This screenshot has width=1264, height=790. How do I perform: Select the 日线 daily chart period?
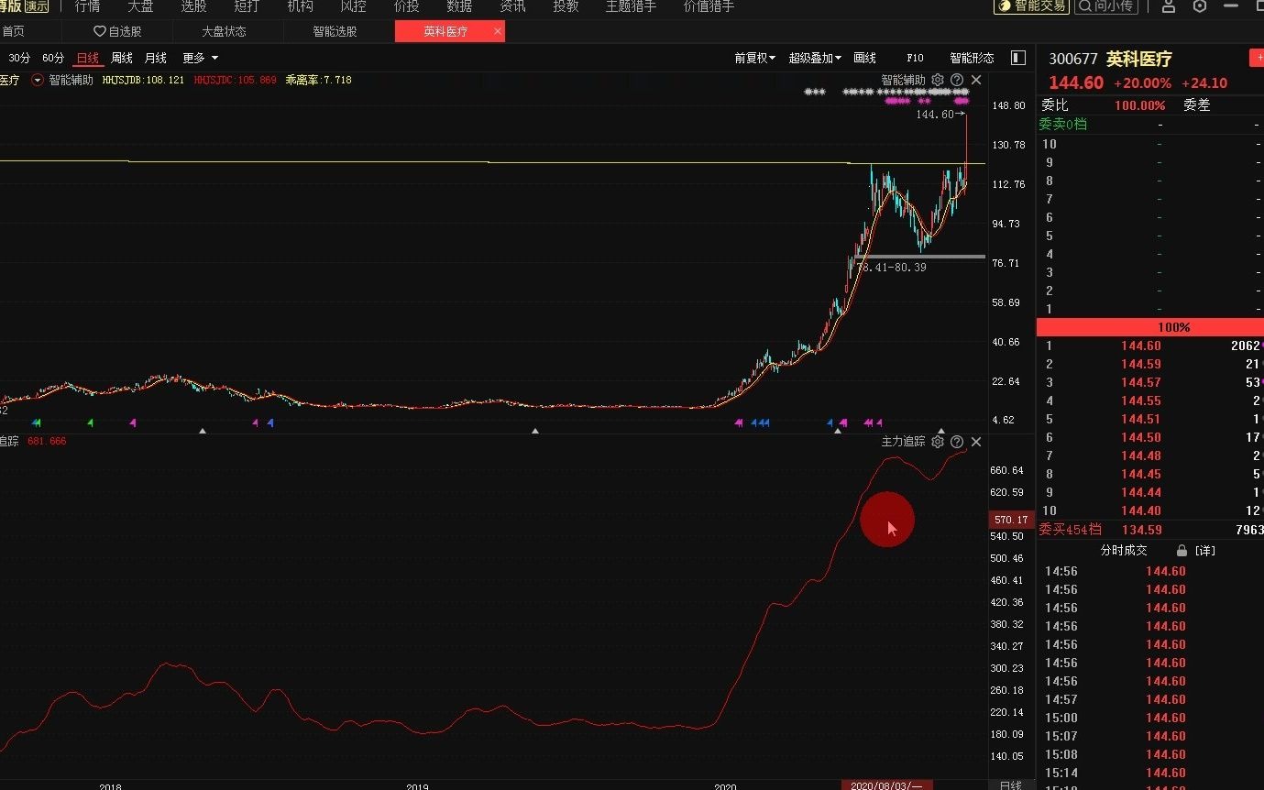tap(88, 58)
